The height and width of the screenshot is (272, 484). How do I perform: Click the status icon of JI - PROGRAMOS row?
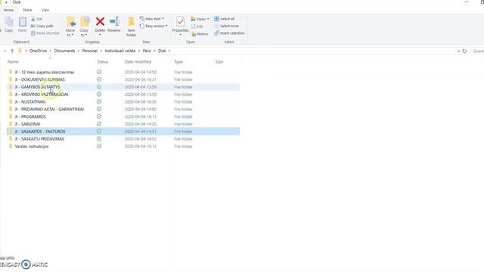pyautogui.click(x=99, y=116)
